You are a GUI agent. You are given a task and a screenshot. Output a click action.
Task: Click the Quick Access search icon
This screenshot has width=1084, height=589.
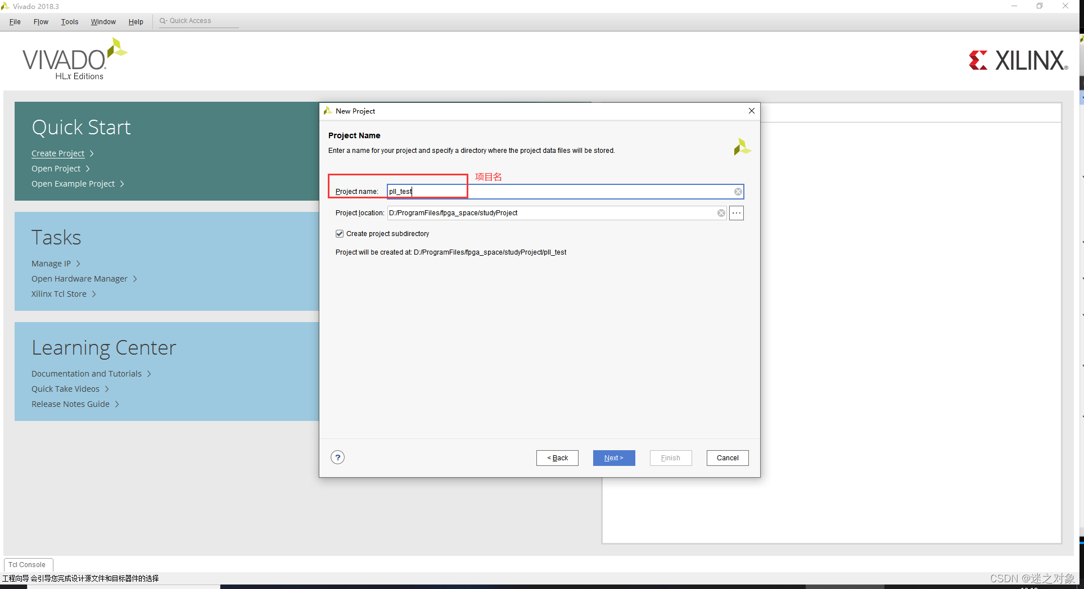(x=163, y=21)
